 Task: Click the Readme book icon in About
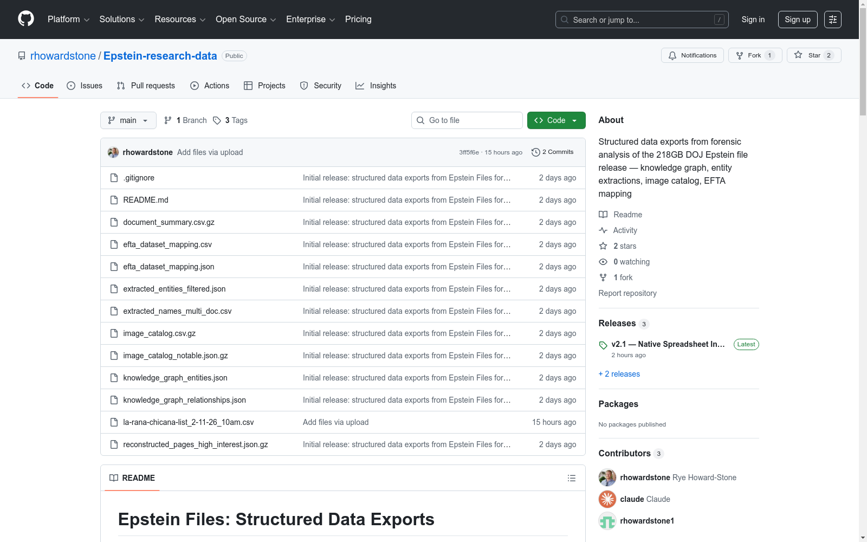603,215
